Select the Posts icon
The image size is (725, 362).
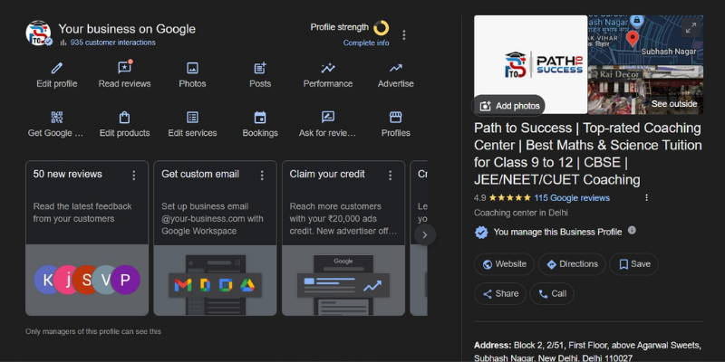260,68
